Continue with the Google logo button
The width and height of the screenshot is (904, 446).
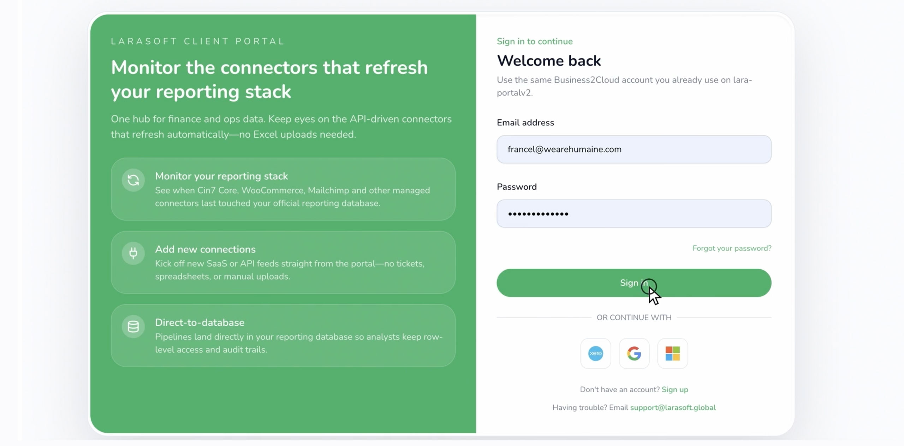634,353
